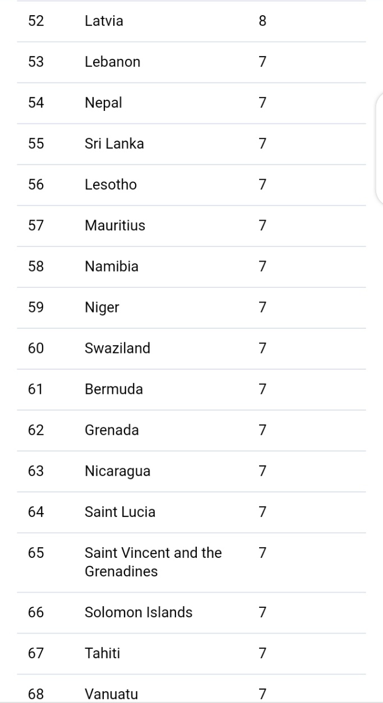This screenshot has height=703, width=383.
Task: Select Saint Vincent and the Grenadines
Action: (x=153, y=562)
